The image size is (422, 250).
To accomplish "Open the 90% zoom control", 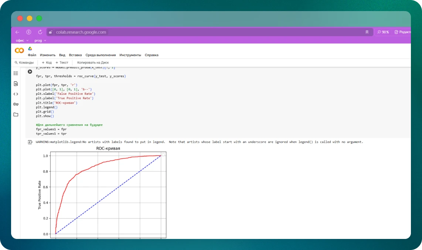I will (383, 32).
